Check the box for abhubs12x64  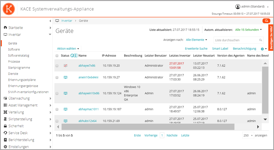click(x=57, y=121)
